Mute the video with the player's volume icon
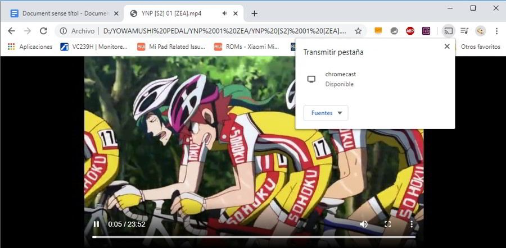The width and height of the screenshot is (506, 248). [364, 224]
